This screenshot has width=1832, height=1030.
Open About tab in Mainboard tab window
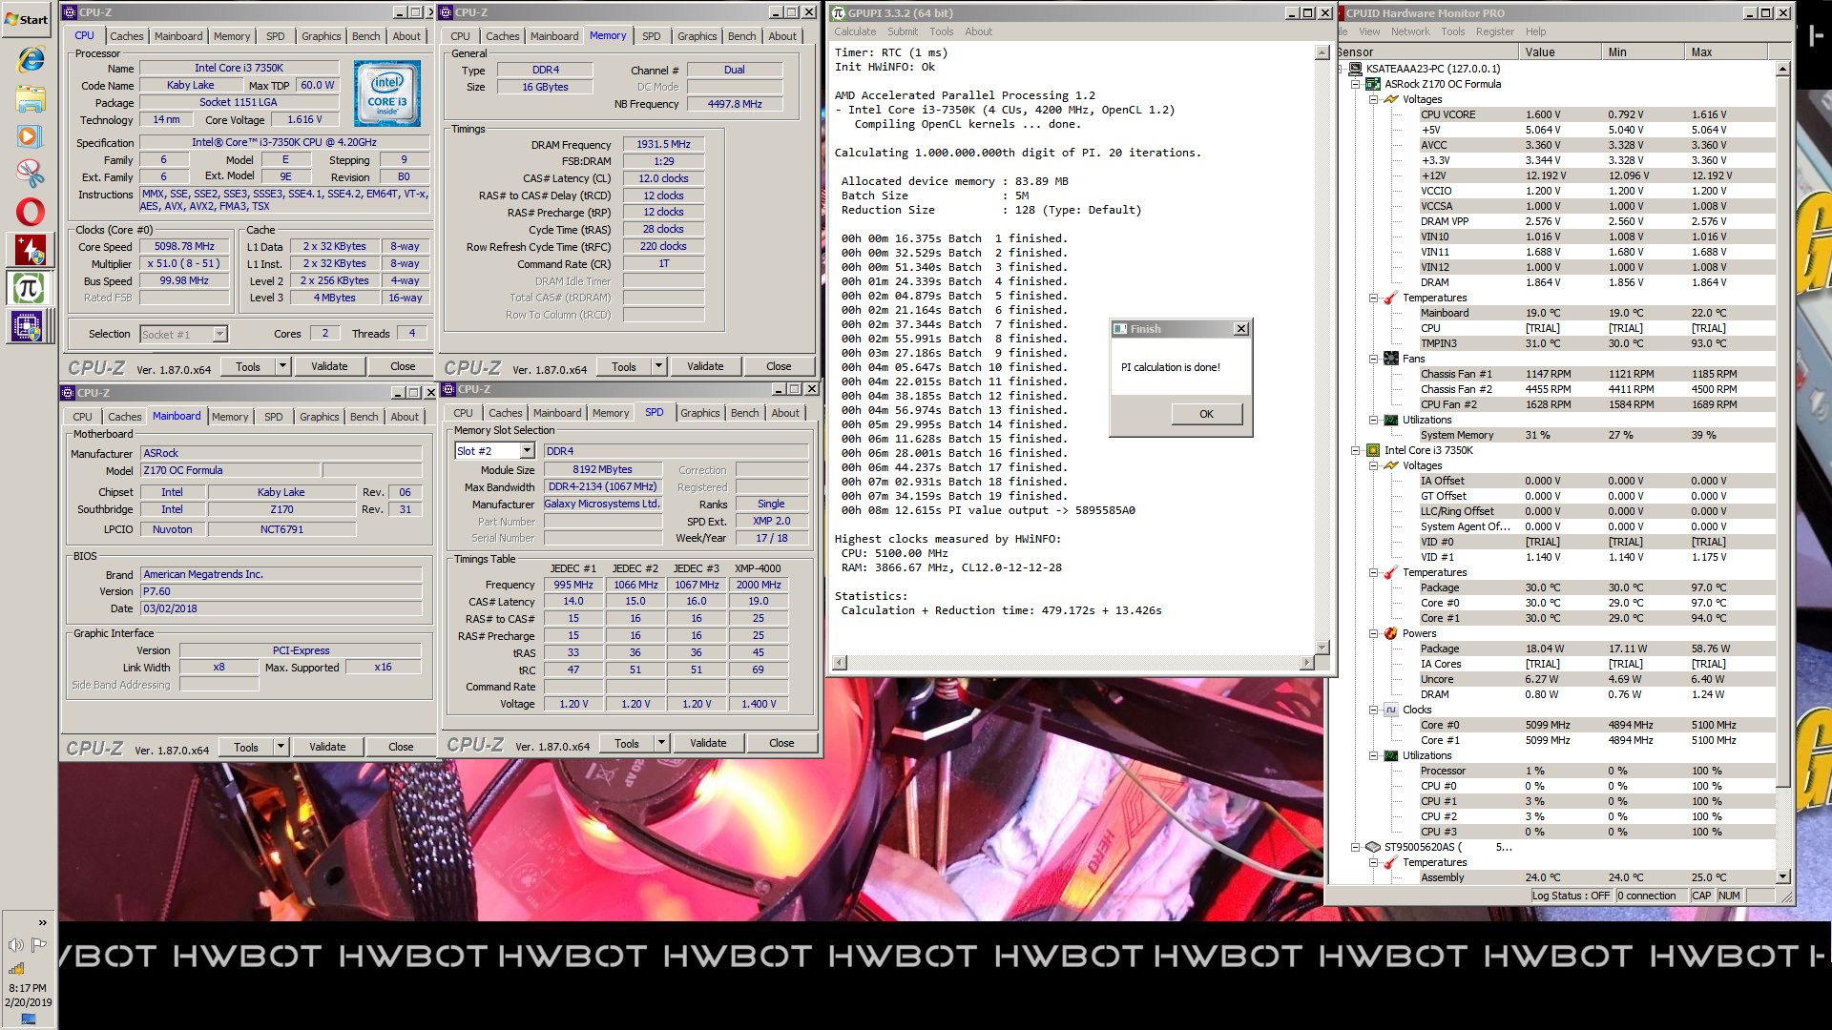pyautogui.click(x=405, y=417)
